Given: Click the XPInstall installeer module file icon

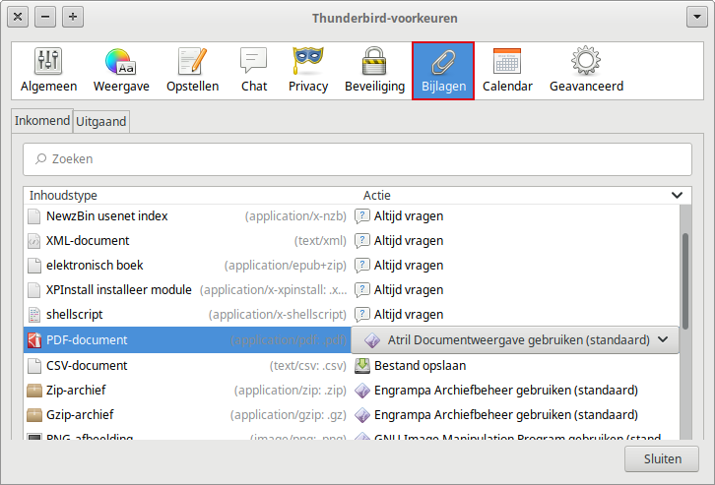Looking at the screenshot, I should click(33, 290).
